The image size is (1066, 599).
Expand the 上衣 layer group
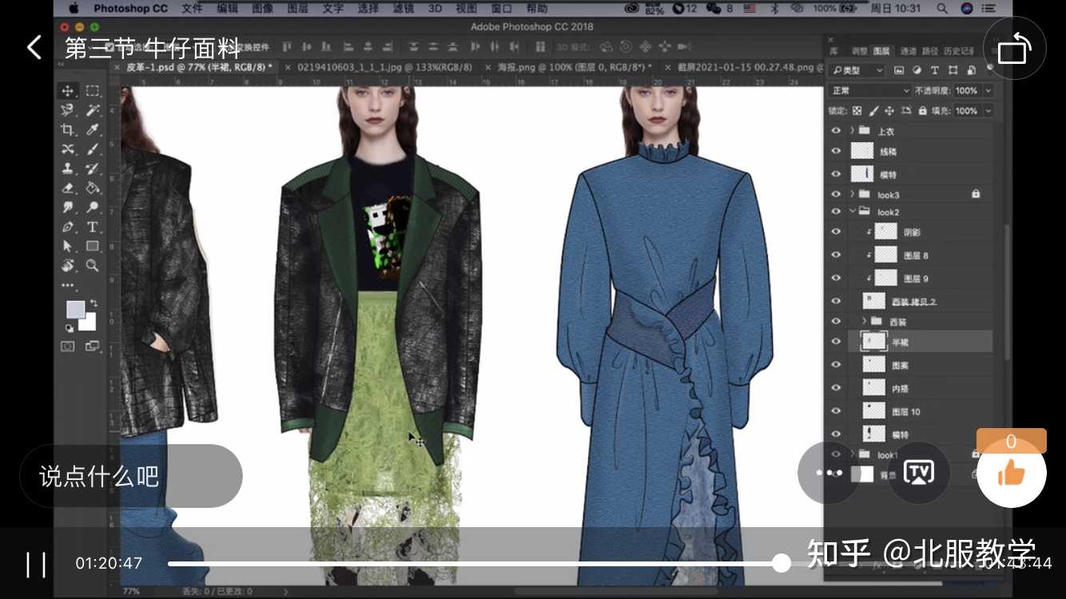point(853,130)
